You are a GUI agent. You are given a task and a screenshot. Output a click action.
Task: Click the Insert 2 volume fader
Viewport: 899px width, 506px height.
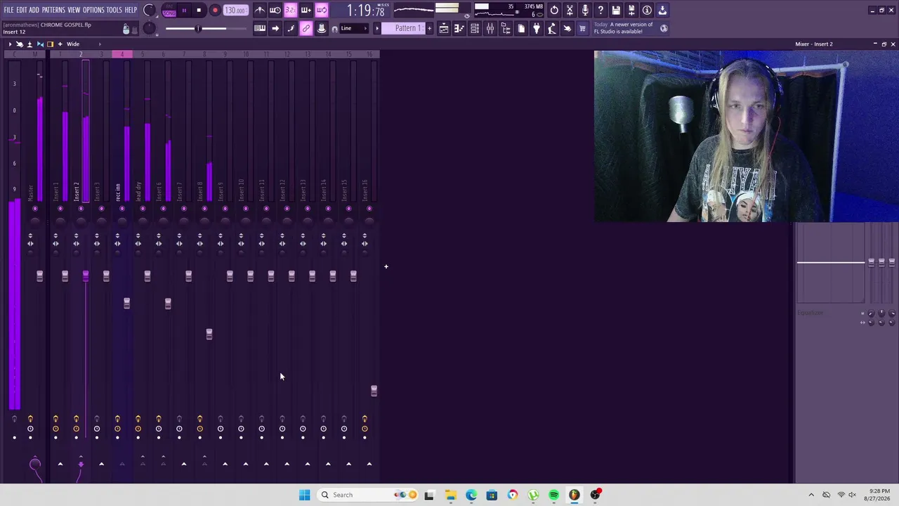pyautogui.click(x=86, y=276)
